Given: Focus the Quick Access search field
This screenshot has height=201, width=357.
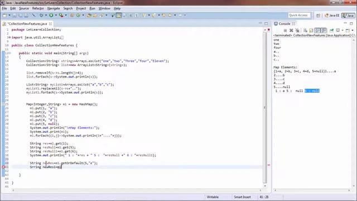Looking at the screenshot, I should pos(299,15).
